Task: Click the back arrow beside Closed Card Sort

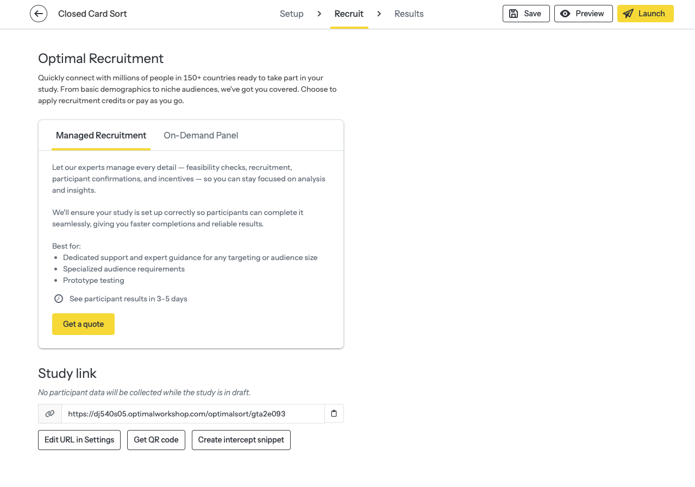Action: 38,14
